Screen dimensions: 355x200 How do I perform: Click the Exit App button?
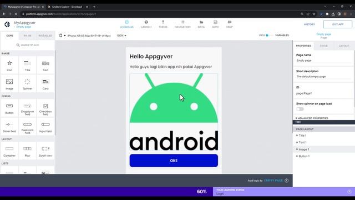[338, 24]
